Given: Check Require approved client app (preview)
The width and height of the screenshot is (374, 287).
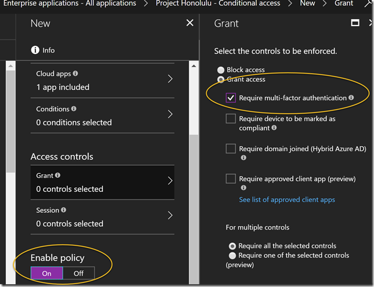Looking at the screenshot, I should (231, 179).
